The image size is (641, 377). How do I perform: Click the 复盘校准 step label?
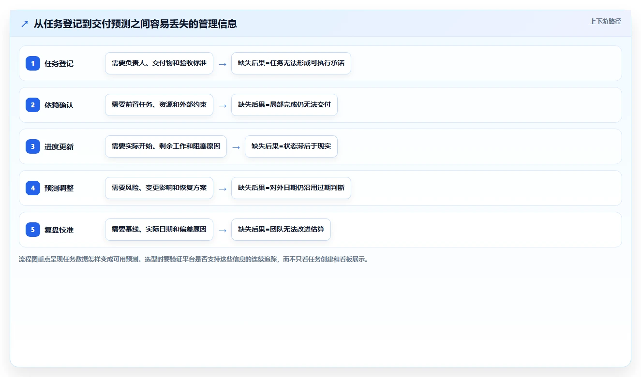tap(59, 230)
